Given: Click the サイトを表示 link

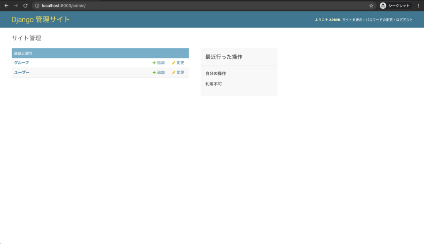Looking at the screenshot, I should (352, 20).
